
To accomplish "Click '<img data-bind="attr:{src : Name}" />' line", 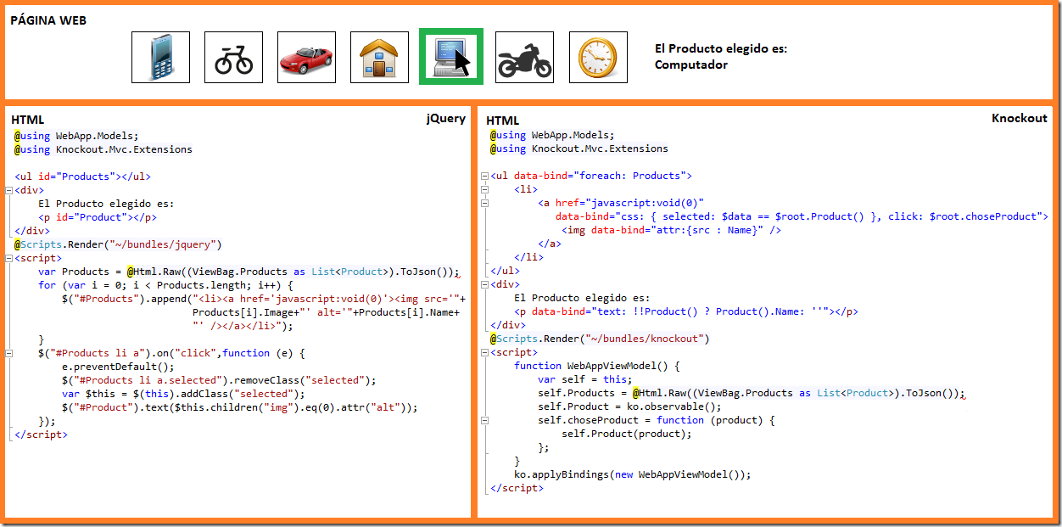I will (x=672, y=230).
